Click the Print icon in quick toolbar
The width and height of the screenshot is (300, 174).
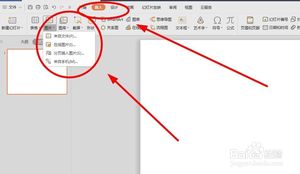pyautogui.click(x=38, y=7)
